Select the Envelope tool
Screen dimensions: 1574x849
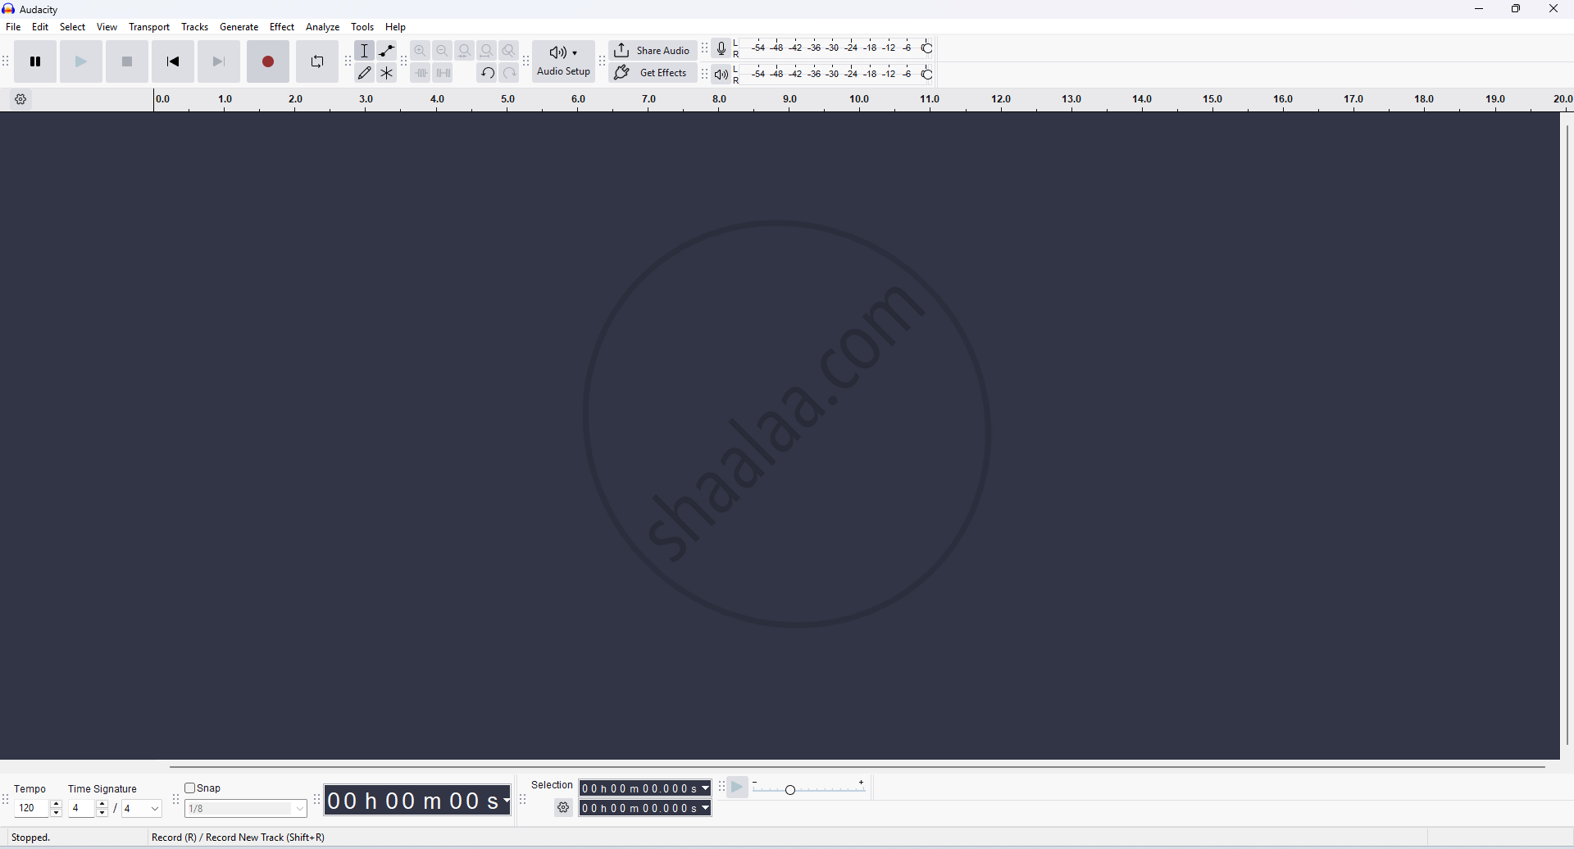(387, 51)
